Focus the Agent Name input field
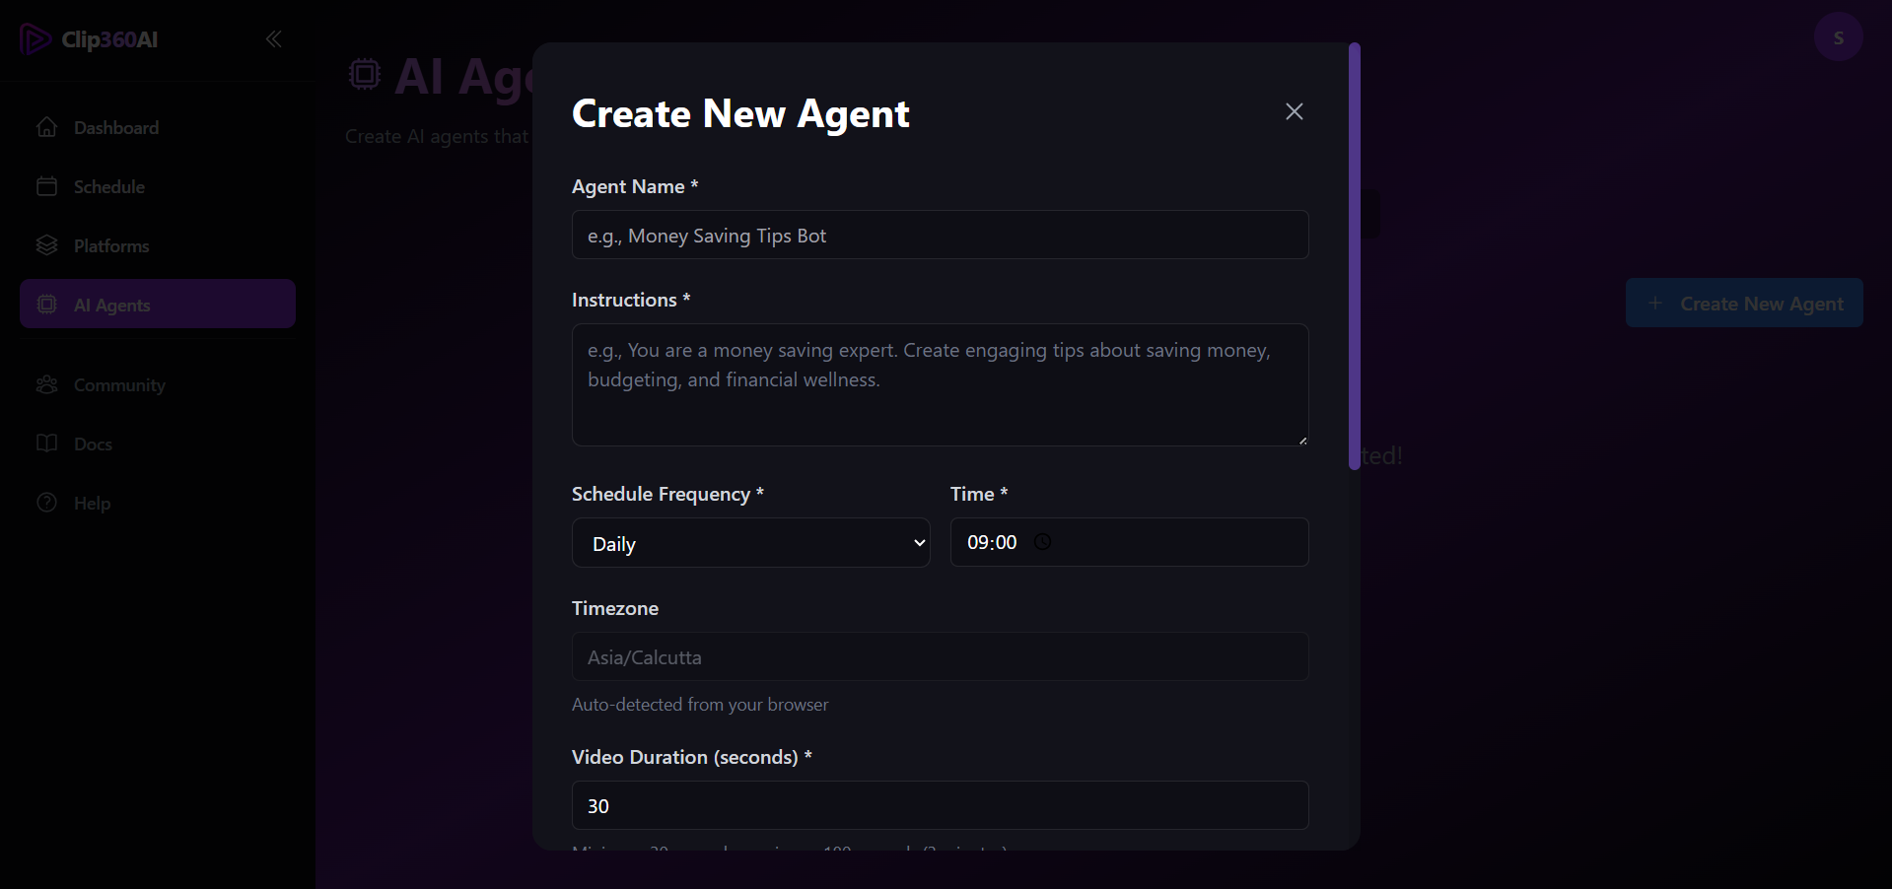 pos(940,236)
